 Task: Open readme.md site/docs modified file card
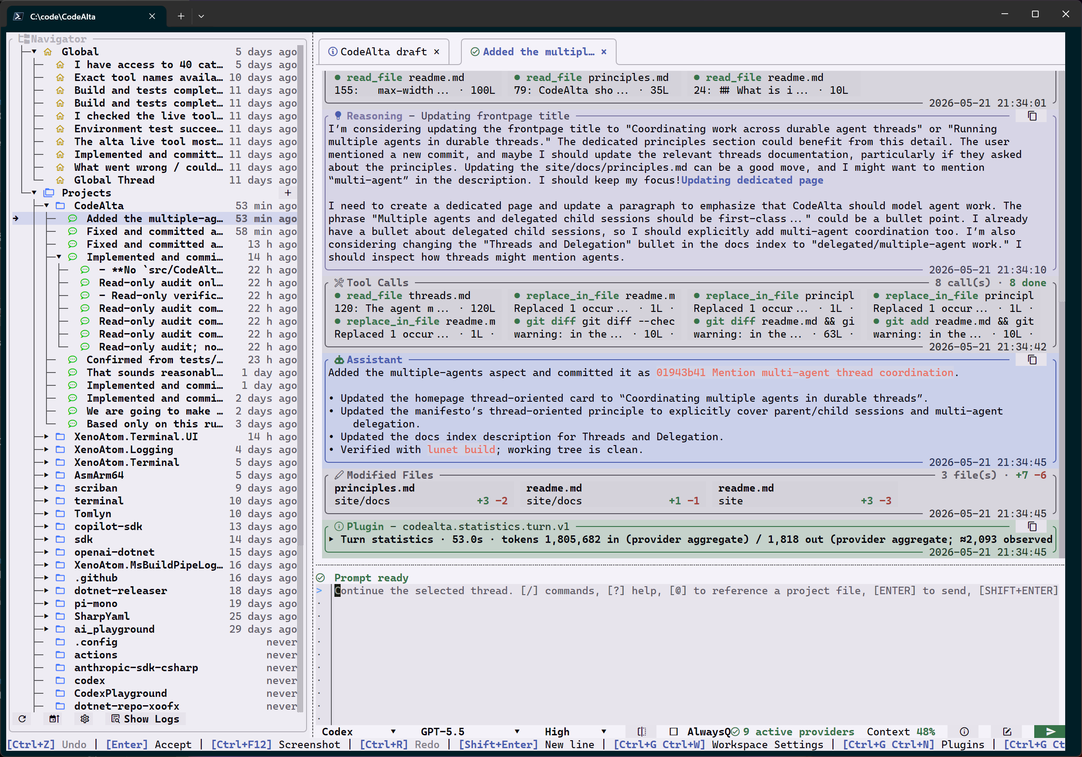coord(613,495)
